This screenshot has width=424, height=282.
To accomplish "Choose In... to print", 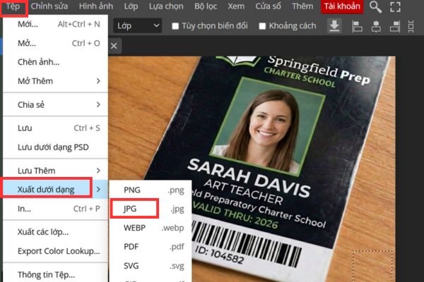I will pos(55,209).
